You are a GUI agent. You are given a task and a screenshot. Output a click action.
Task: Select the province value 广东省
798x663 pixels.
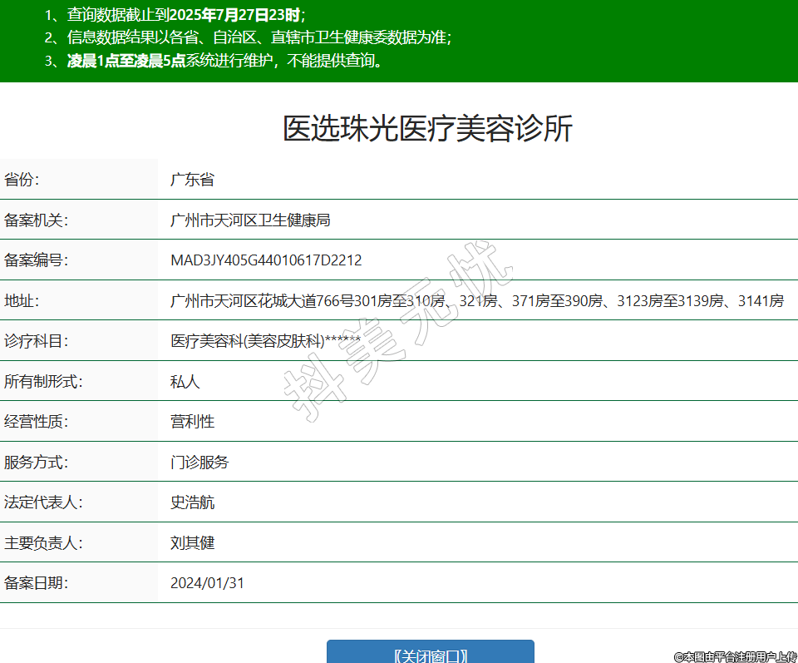[192, 180]
